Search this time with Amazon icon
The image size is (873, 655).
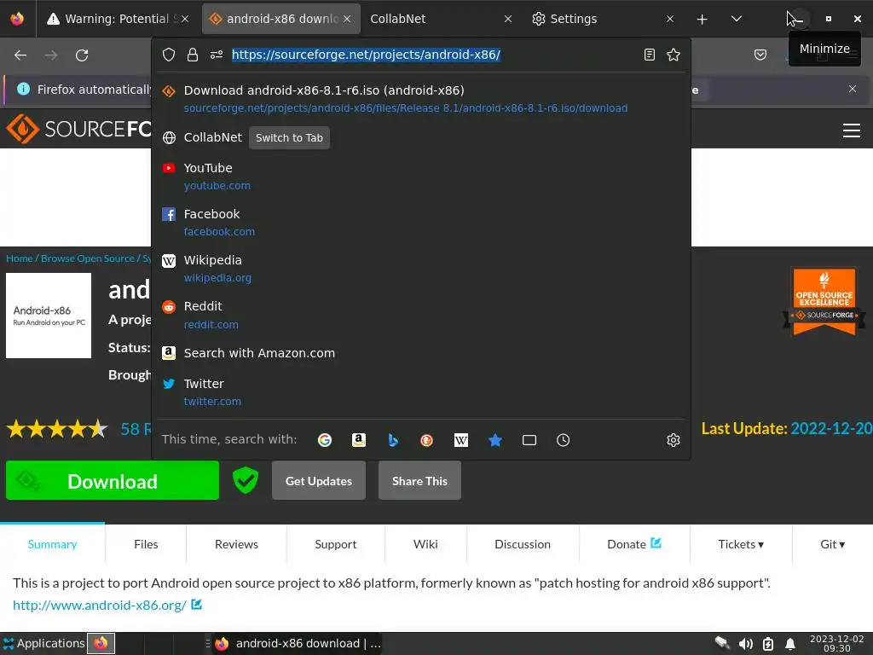coord(359,440)
